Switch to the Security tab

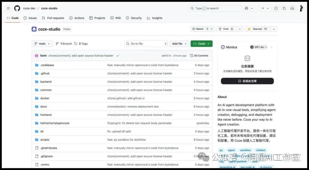134,18
